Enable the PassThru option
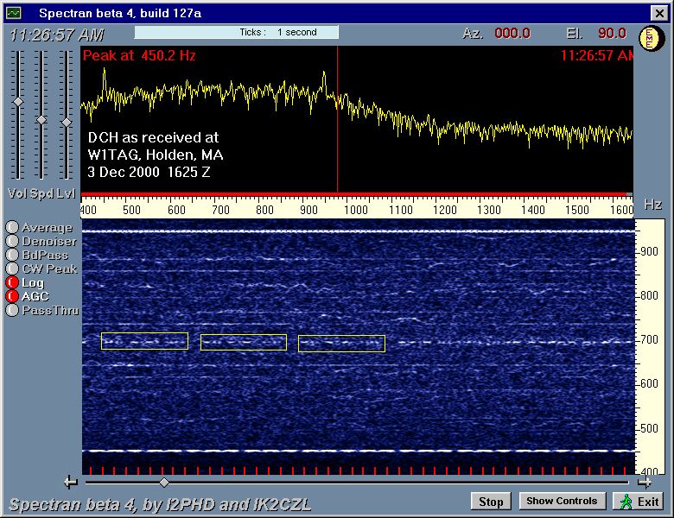This screenshot has width=674, height=518. [x=13, y=310]
